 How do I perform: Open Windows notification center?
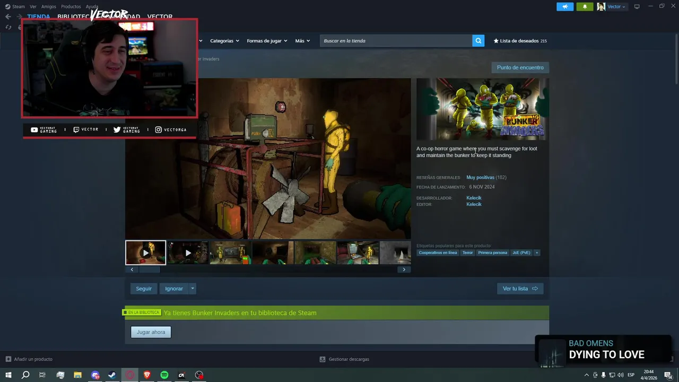(668, 375)
